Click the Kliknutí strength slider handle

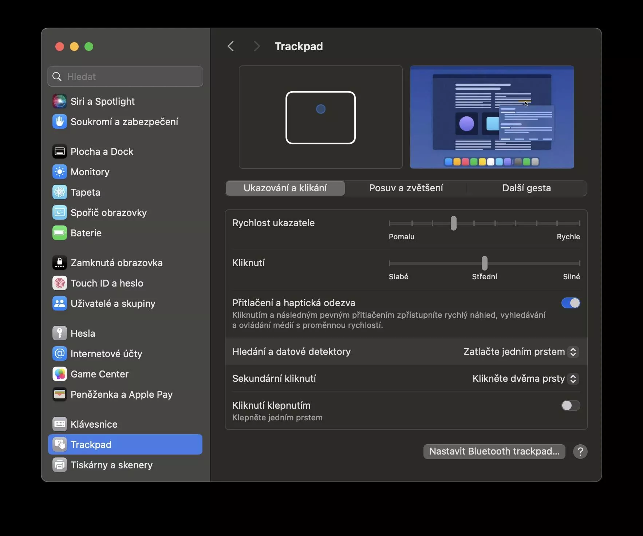(485, 263)
